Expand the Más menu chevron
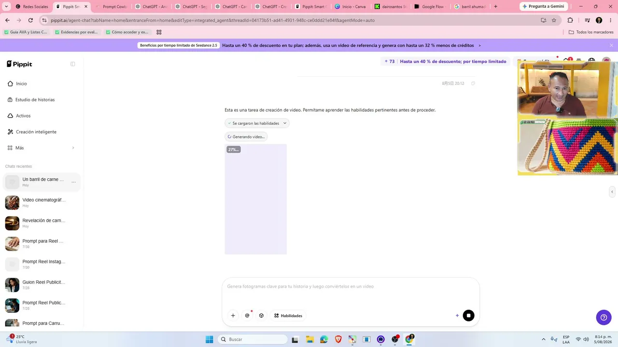This screenshot has height=347, width=618. pos(73,148)
